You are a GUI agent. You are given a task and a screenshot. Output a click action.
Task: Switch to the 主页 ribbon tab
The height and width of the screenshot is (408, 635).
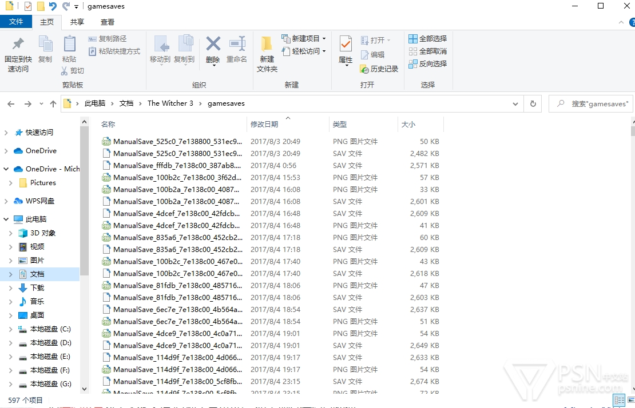tap(46, 22)
